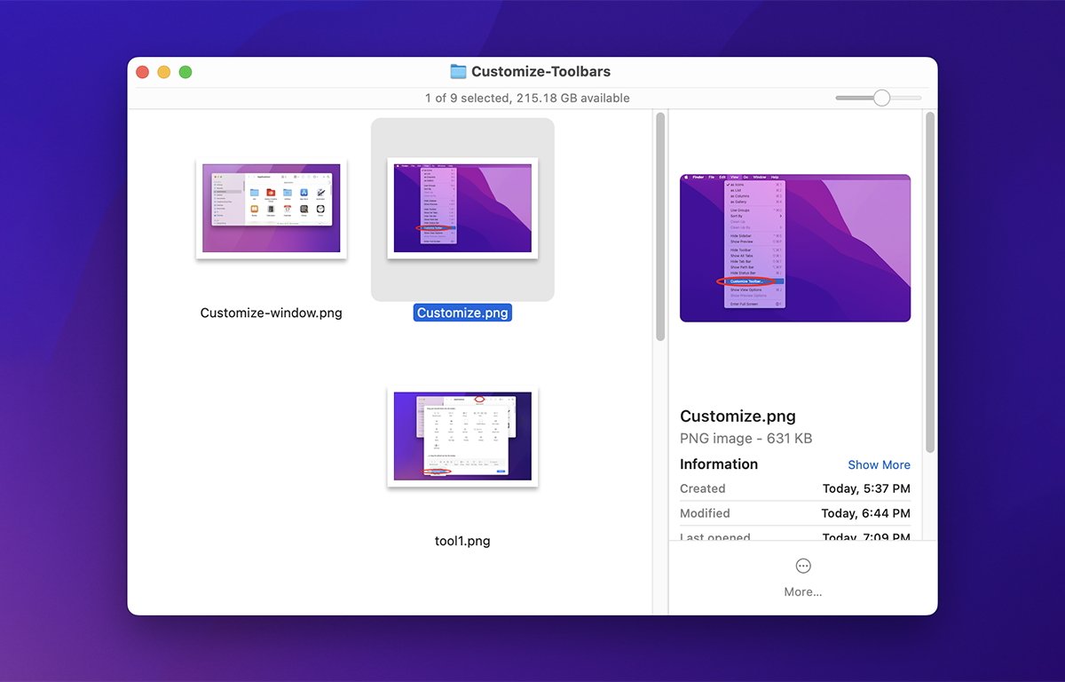The width and height of the screenshot is (1065, 682).
Task: Click the Customize-window.png file name label
Action: coord(271,313)
